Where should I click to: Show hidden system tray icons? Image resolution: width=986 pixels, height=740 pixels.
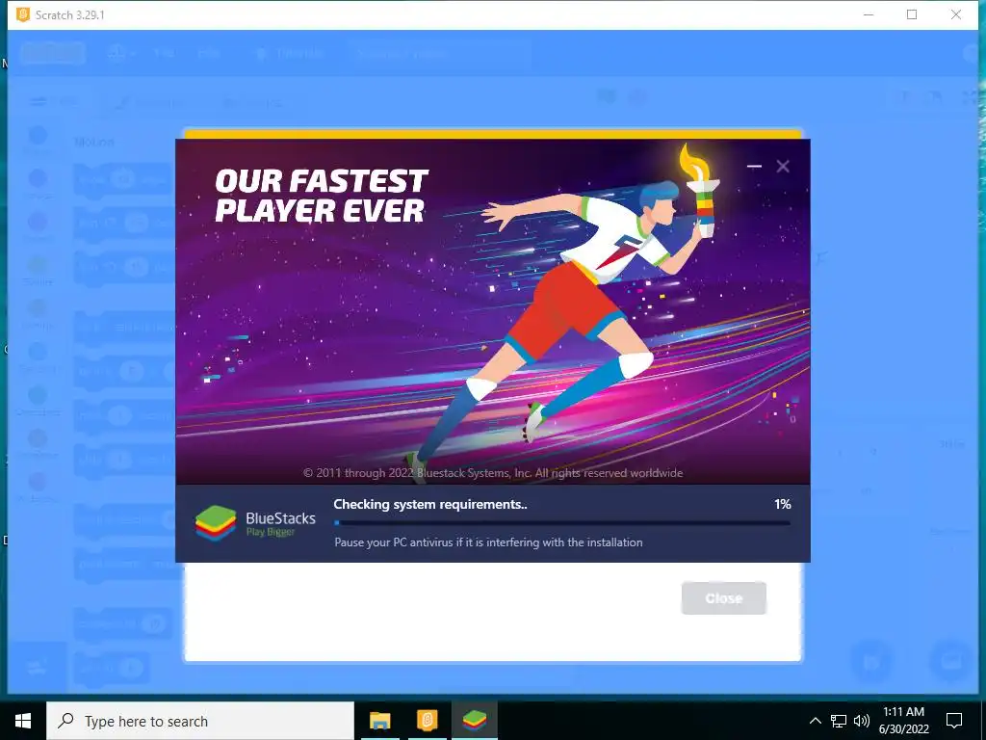[815, 721]
